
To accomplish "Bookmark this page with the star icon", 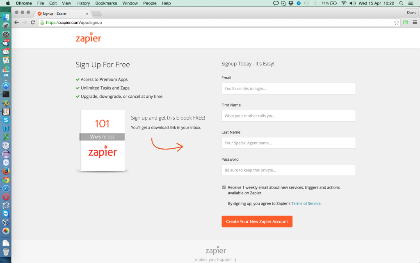I will tap(397, 23).
